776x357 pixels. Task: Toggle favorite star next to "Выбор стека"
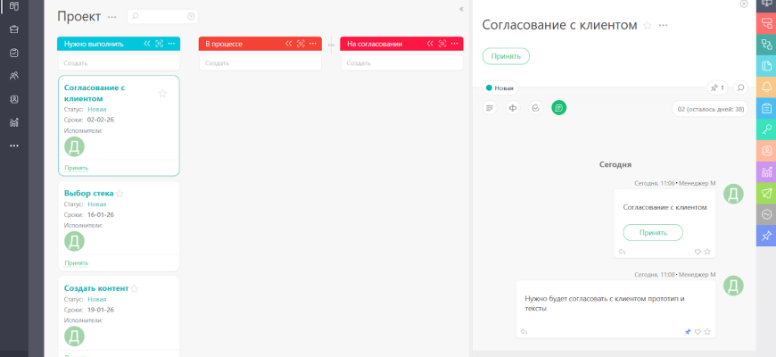pos(120,193)
